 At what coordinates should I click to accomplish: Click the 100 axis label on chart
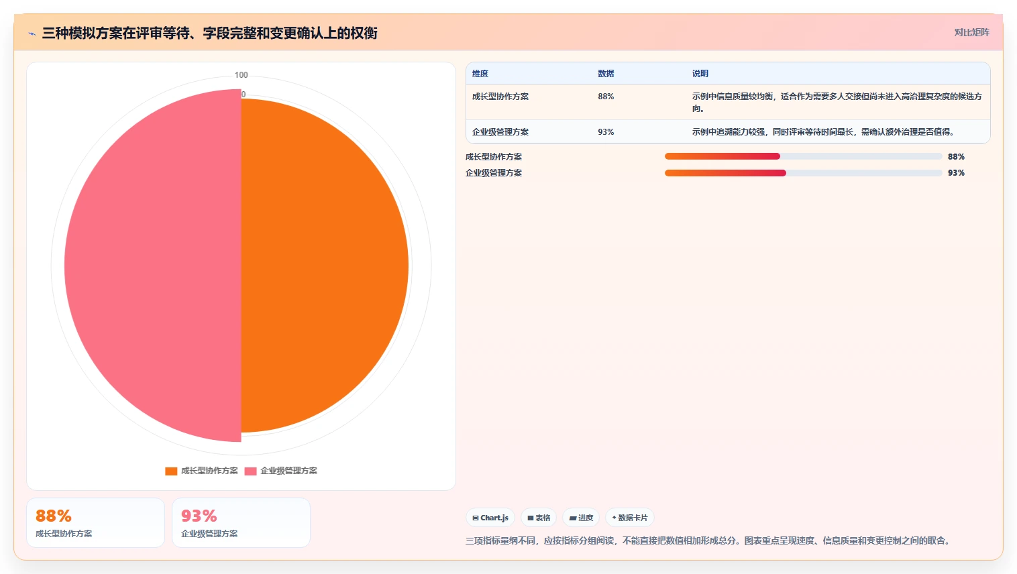pos(242,75)
